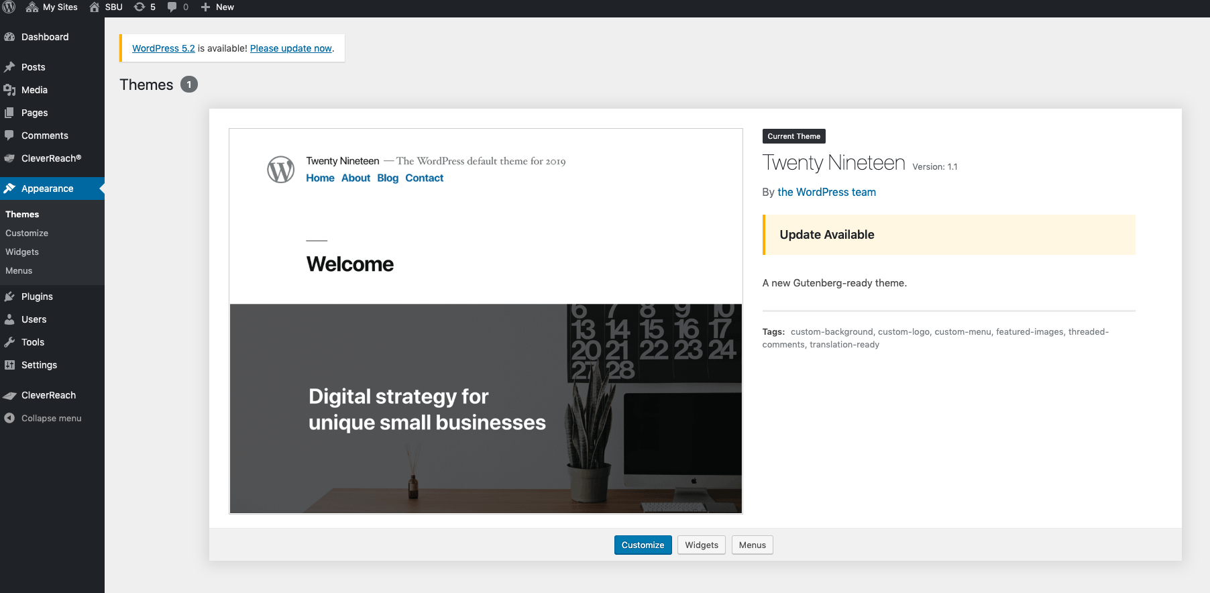Viewport: 1210px width, 593px height.
Task: Click the WordPress 5.2 link
Action: pos(164,48)
